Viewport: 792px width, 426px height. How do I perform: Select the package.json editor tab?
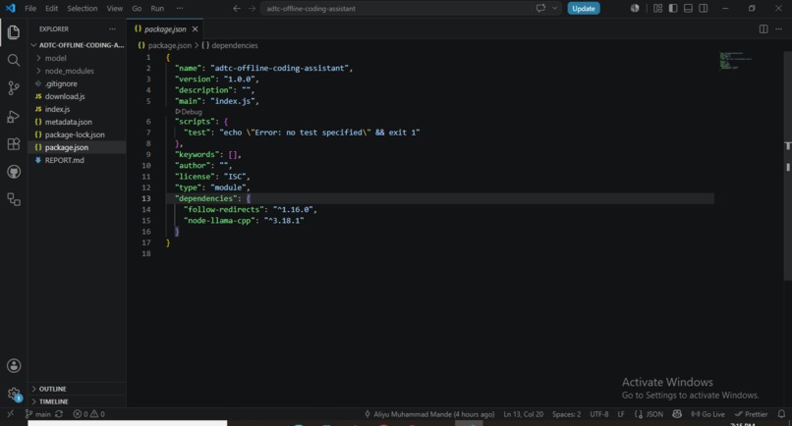pos(165,29)
